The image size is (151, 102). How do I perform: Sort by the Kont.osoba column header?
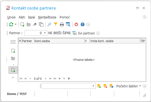point(59,41)
